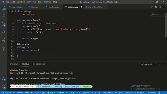Image resolution: width=167 pixels, height=94 pixels.
Task: Split the editor to the right
Action: pos(160,7)
